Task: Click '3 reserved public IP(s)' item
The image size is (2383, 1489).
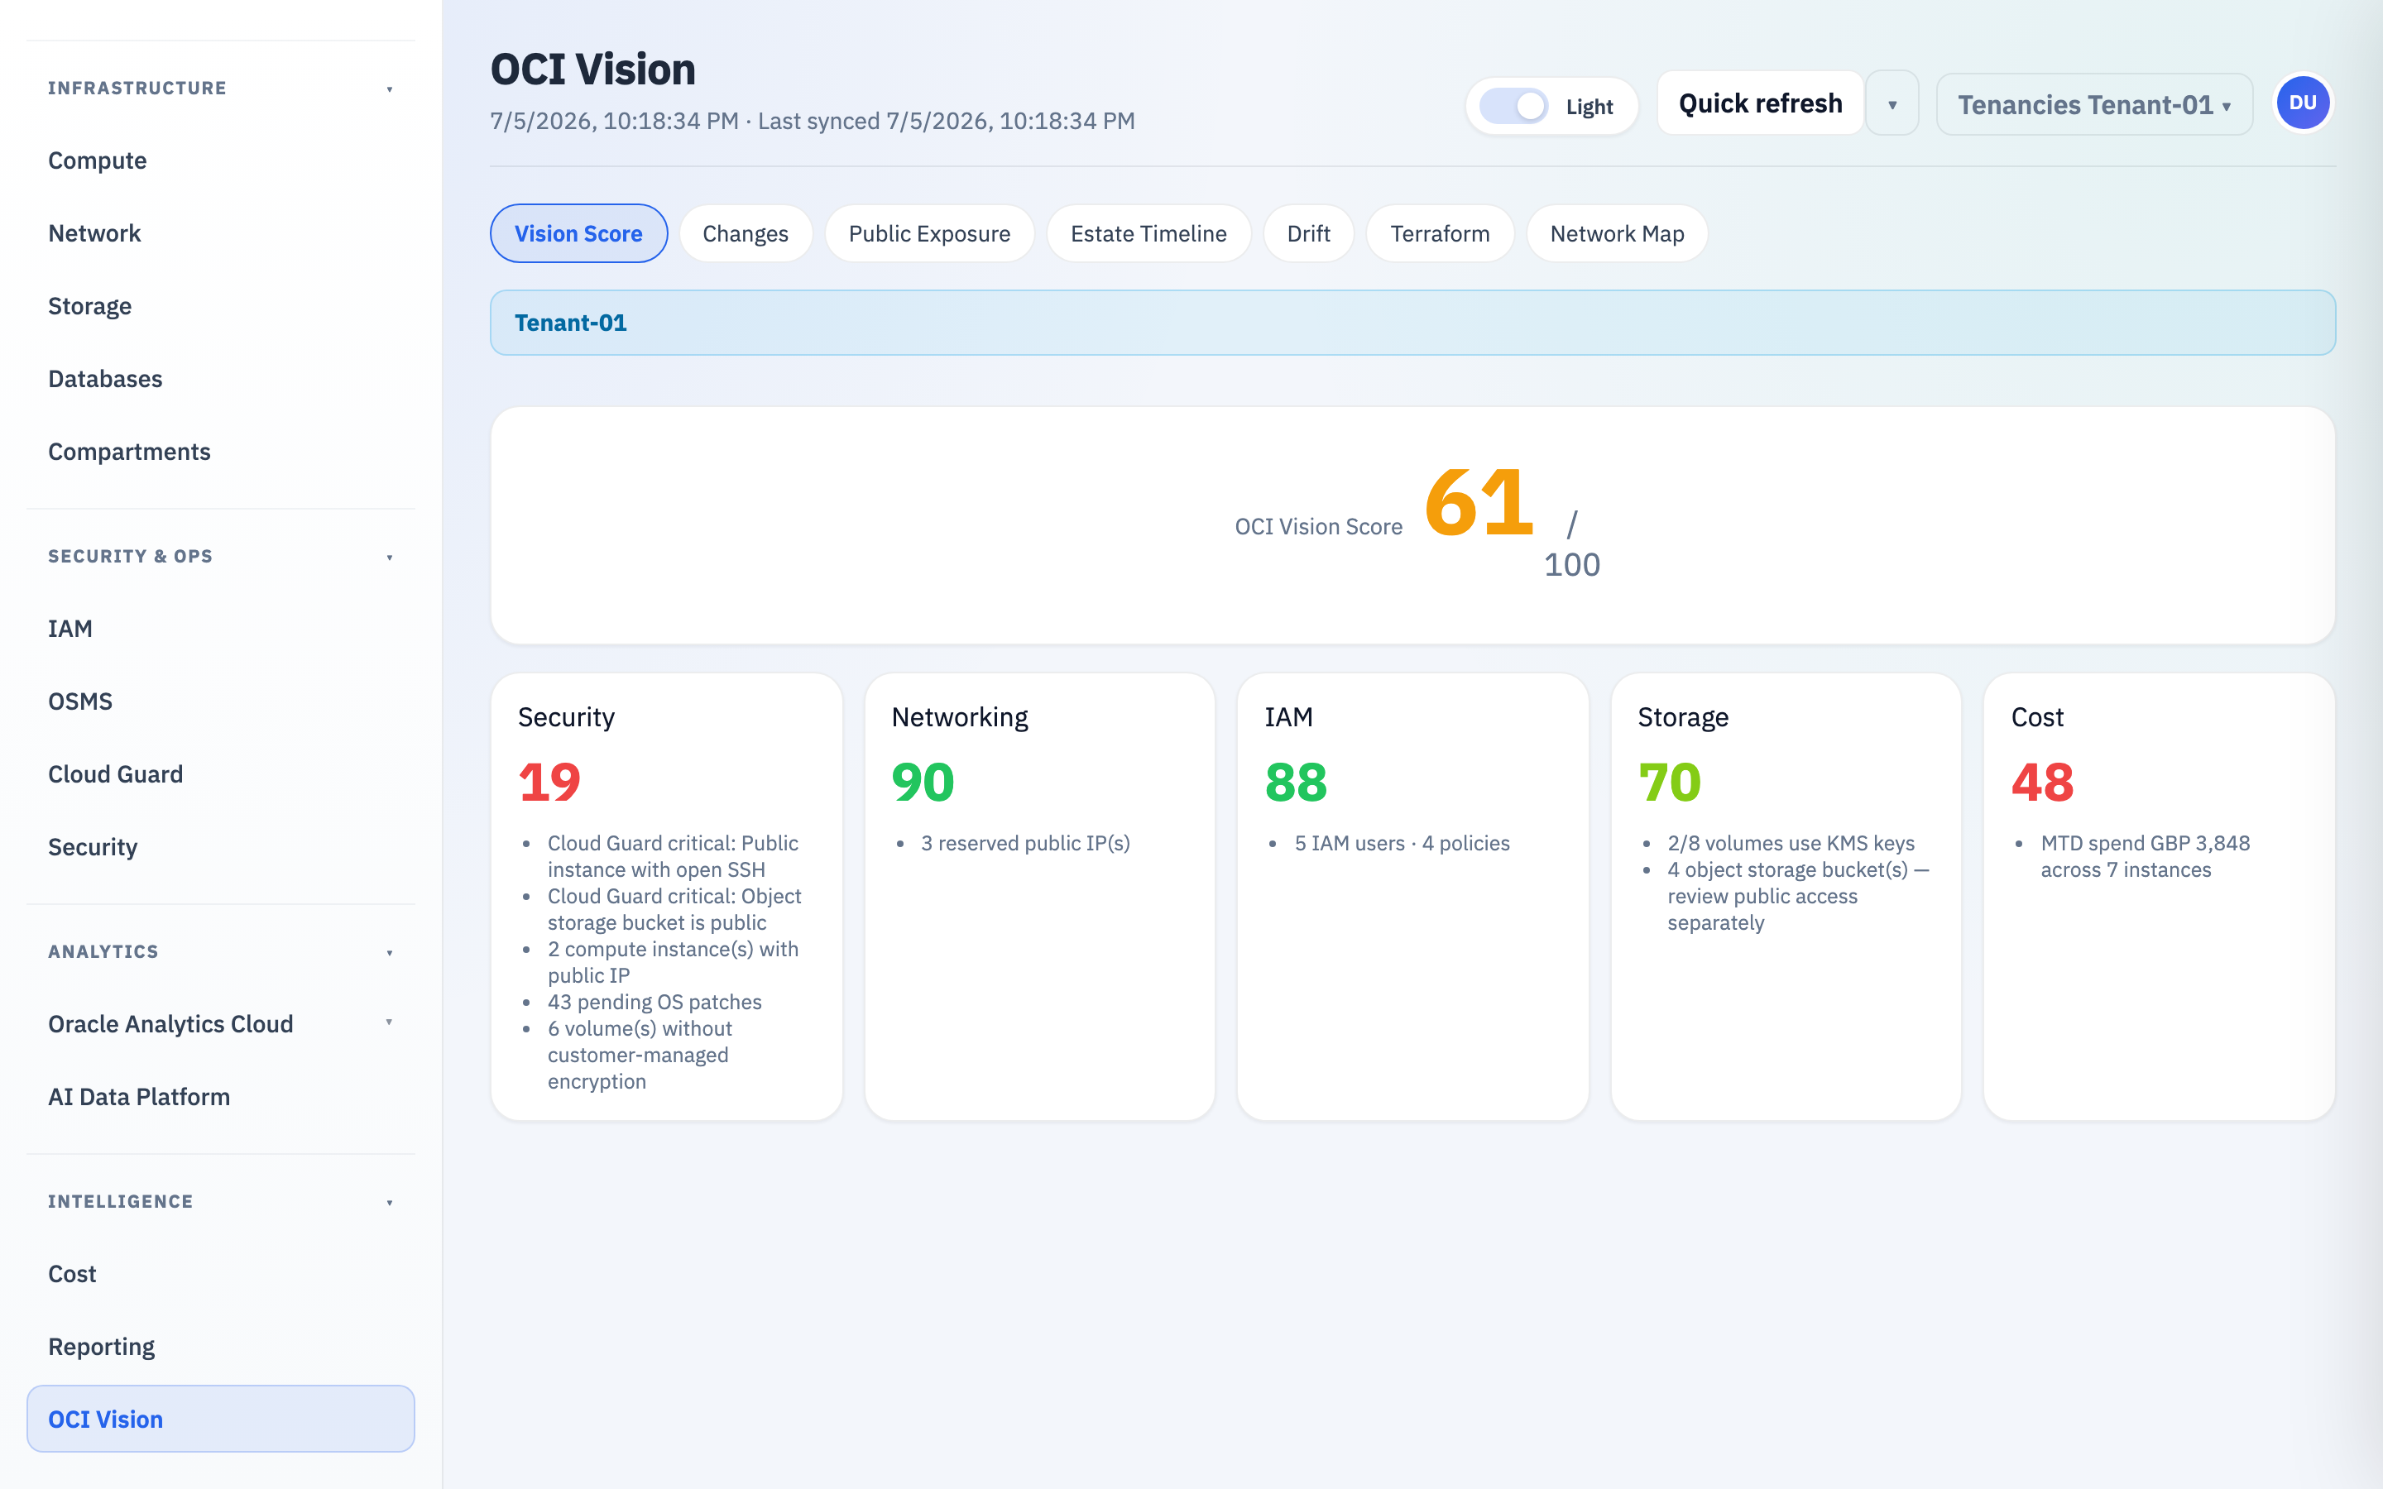Action: [1025, 843]
